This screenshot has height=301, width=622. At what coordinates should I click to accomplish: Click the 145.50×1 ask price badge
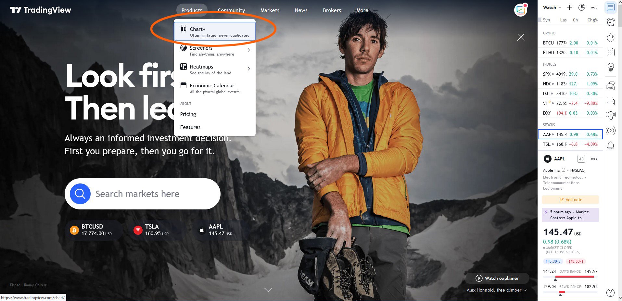pyautogui.click(x=576, y=261)
